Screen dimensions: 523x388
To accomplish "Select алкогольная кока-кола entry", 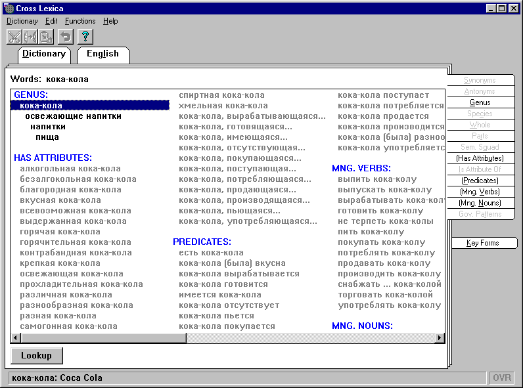I will pyautogui.click(x=70, y=169).
